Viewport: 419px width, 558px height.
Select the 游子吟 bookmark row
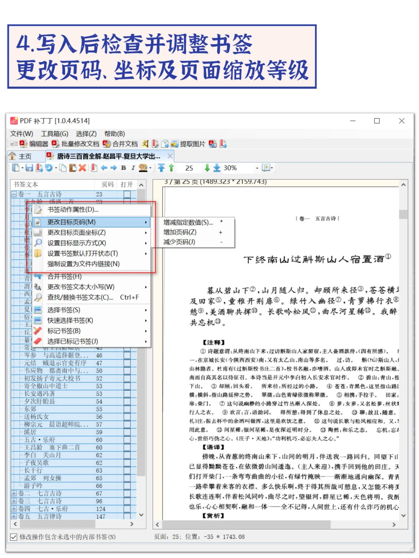coord(74,486)
